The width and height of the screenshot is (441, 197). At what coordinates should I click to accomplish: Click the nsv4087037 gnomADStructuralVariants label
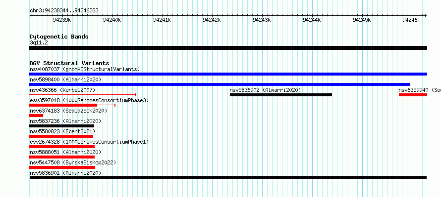click(85, 69)
